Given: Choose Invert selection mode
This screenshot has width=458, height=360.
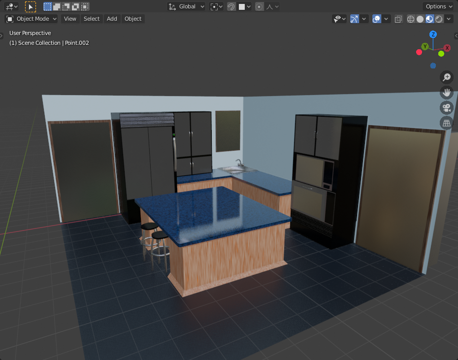Looking at the screenshot, I should click(75, 6).
